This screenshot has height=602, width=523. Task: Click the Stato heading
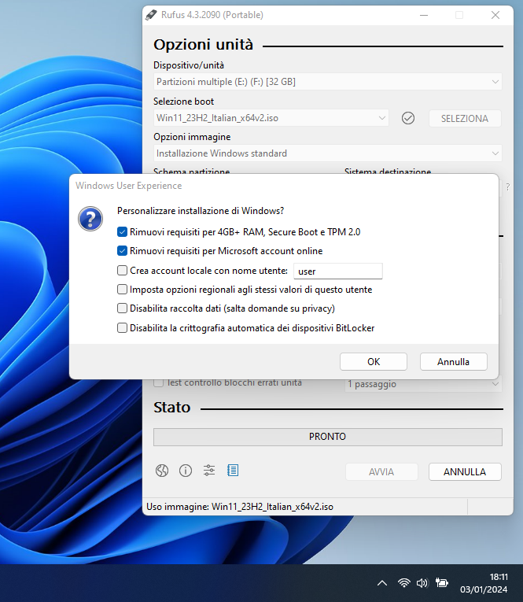pyautogui.click(x=172, y=408)
